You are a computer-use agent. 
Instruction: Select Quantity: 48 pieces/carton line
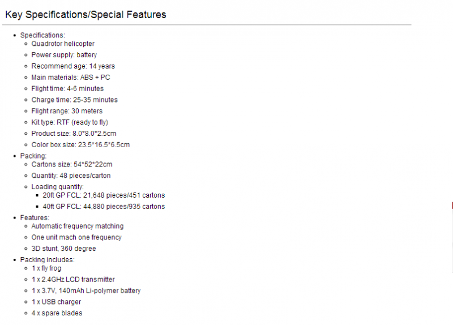71,176
